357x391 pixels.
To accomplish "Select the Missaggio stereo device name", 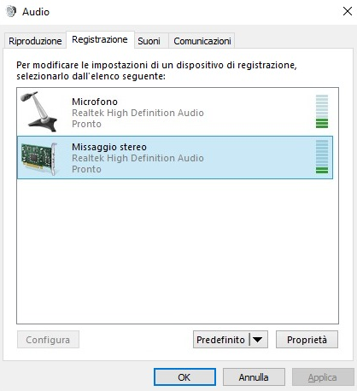I will pyautogui.click(x=109, y=147).
